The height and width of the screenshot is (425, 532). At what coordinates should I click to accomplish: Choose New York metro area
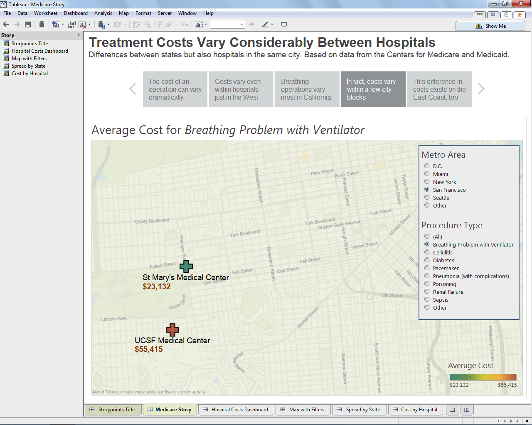pyautogui.click(x=427, y=182)
